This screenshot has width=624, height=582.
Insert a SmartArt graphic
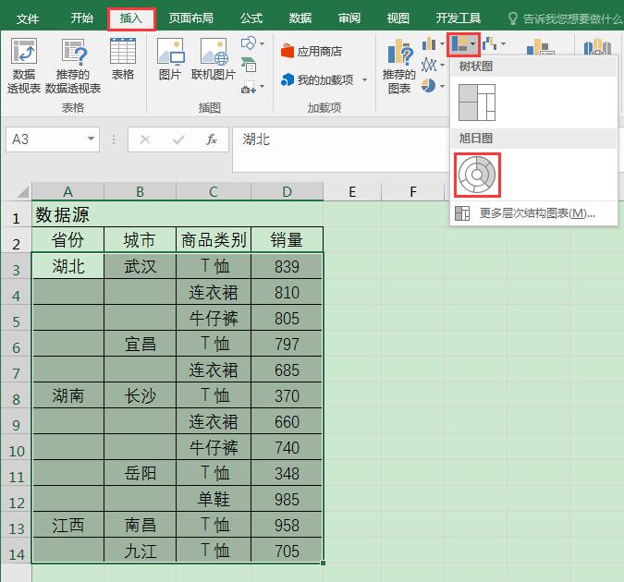(x=249, y=65)
